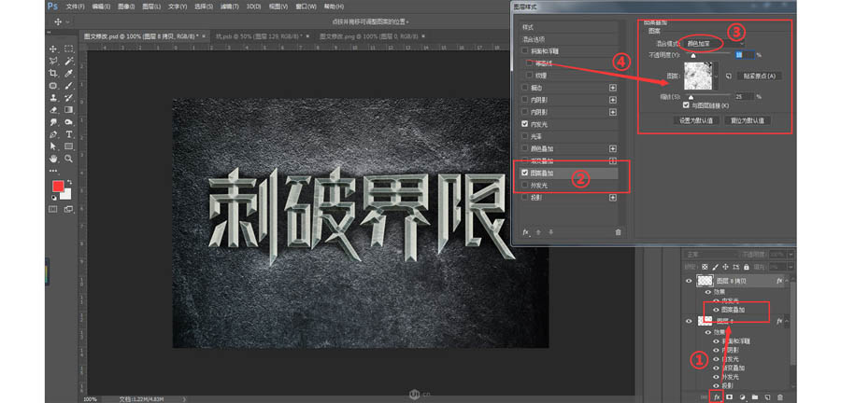Add another 颜色叠加 effect with plus button
The image size is (841, 403).
click(613, 148)
